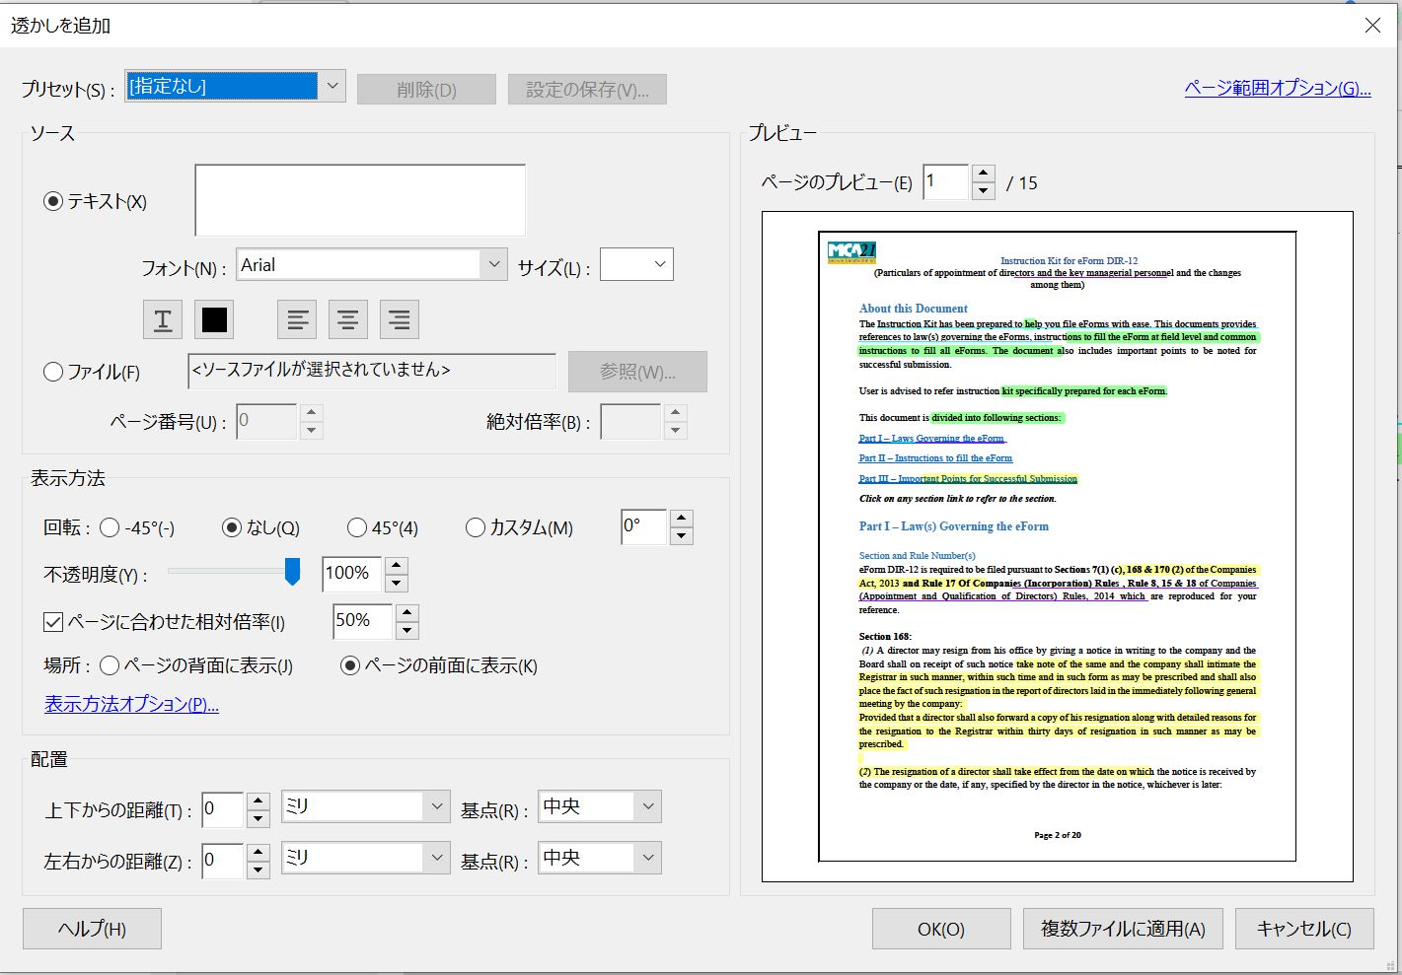Viewport: 1402px width, 975px height.
Task: Open the プリセット dropdown list
Action: [332, 87]
